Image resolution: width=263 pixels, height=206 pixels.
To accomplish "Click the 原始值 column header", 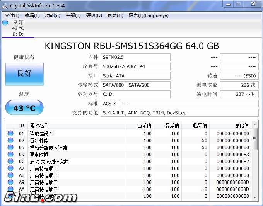I will [242, 126].
